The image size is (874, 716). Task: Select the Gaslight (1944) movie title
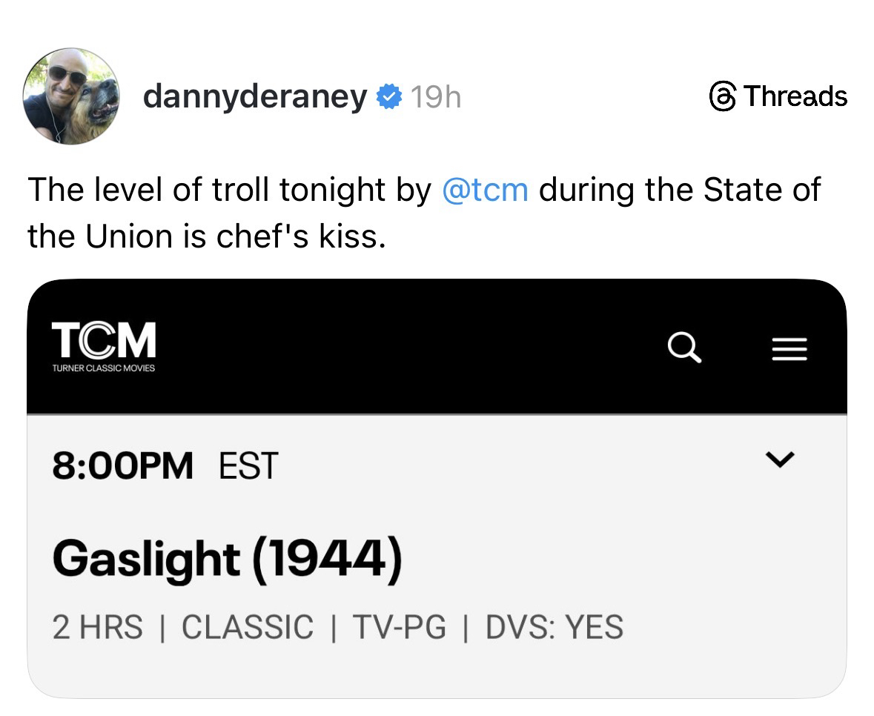pyautogui.click(x=227, y=558)
